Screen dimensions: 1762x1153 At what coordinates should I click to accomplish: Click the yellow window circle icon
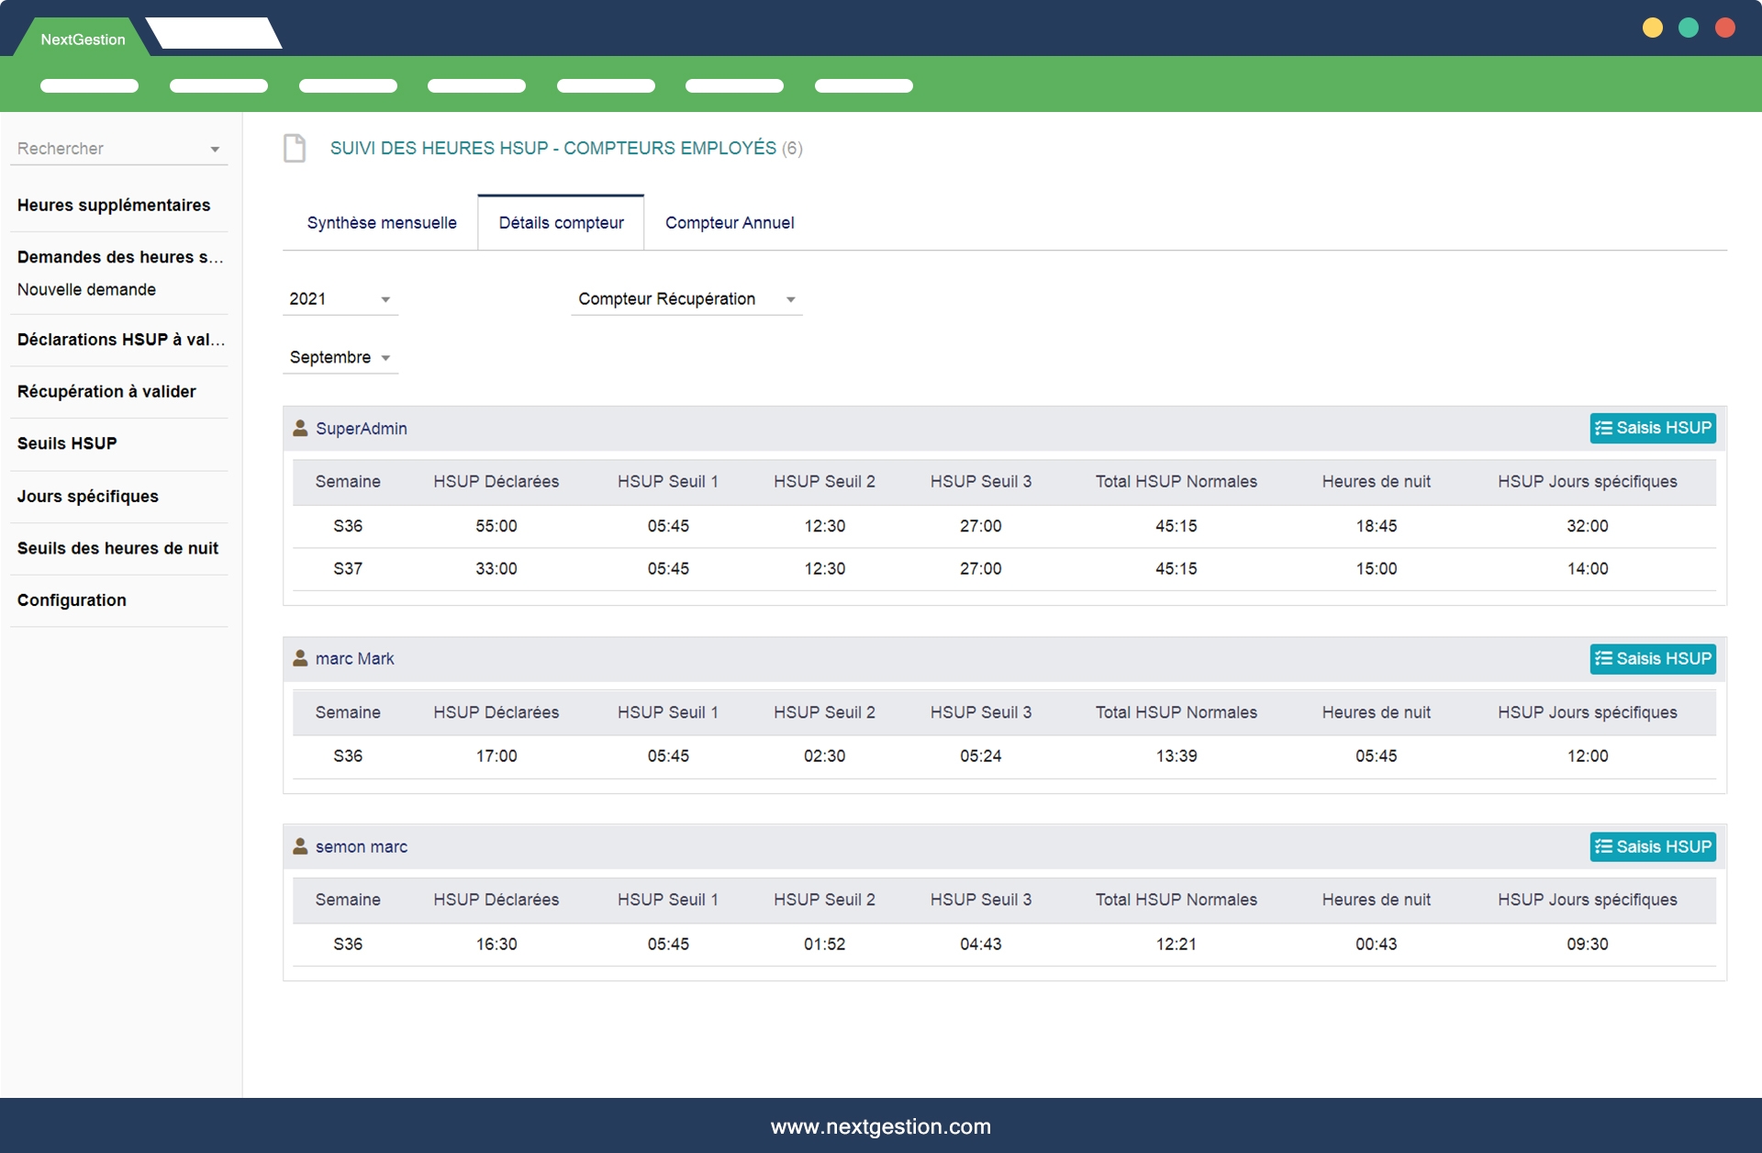click(1652, 28)
